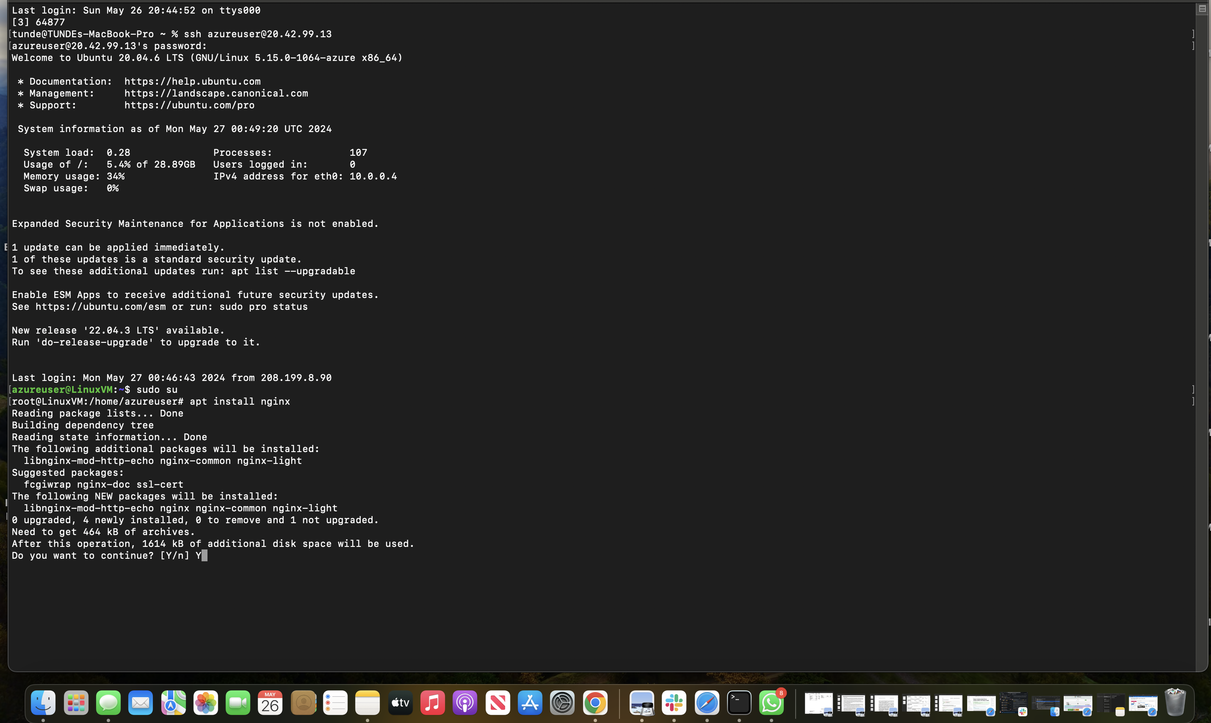This screenshot has height=723, width=1211.
Task: Open the Trash in the dock
Action: (1175, 703)
